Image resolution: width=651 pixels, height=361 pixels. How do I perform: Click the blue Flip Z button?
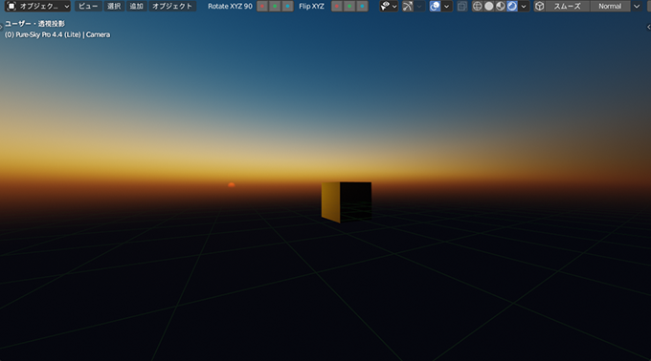[x=362, y=7]
